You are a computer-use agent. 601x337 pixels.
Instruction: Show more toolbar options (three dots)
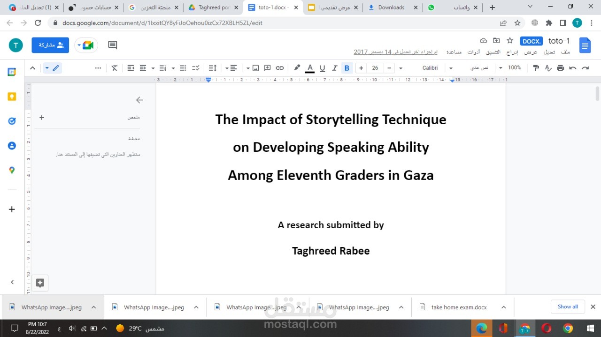point(98,68)
